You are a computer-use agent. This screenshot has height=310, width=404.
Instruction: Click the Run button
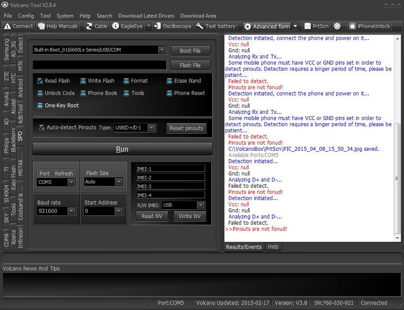pyautogui.click(x=122, y=150)
